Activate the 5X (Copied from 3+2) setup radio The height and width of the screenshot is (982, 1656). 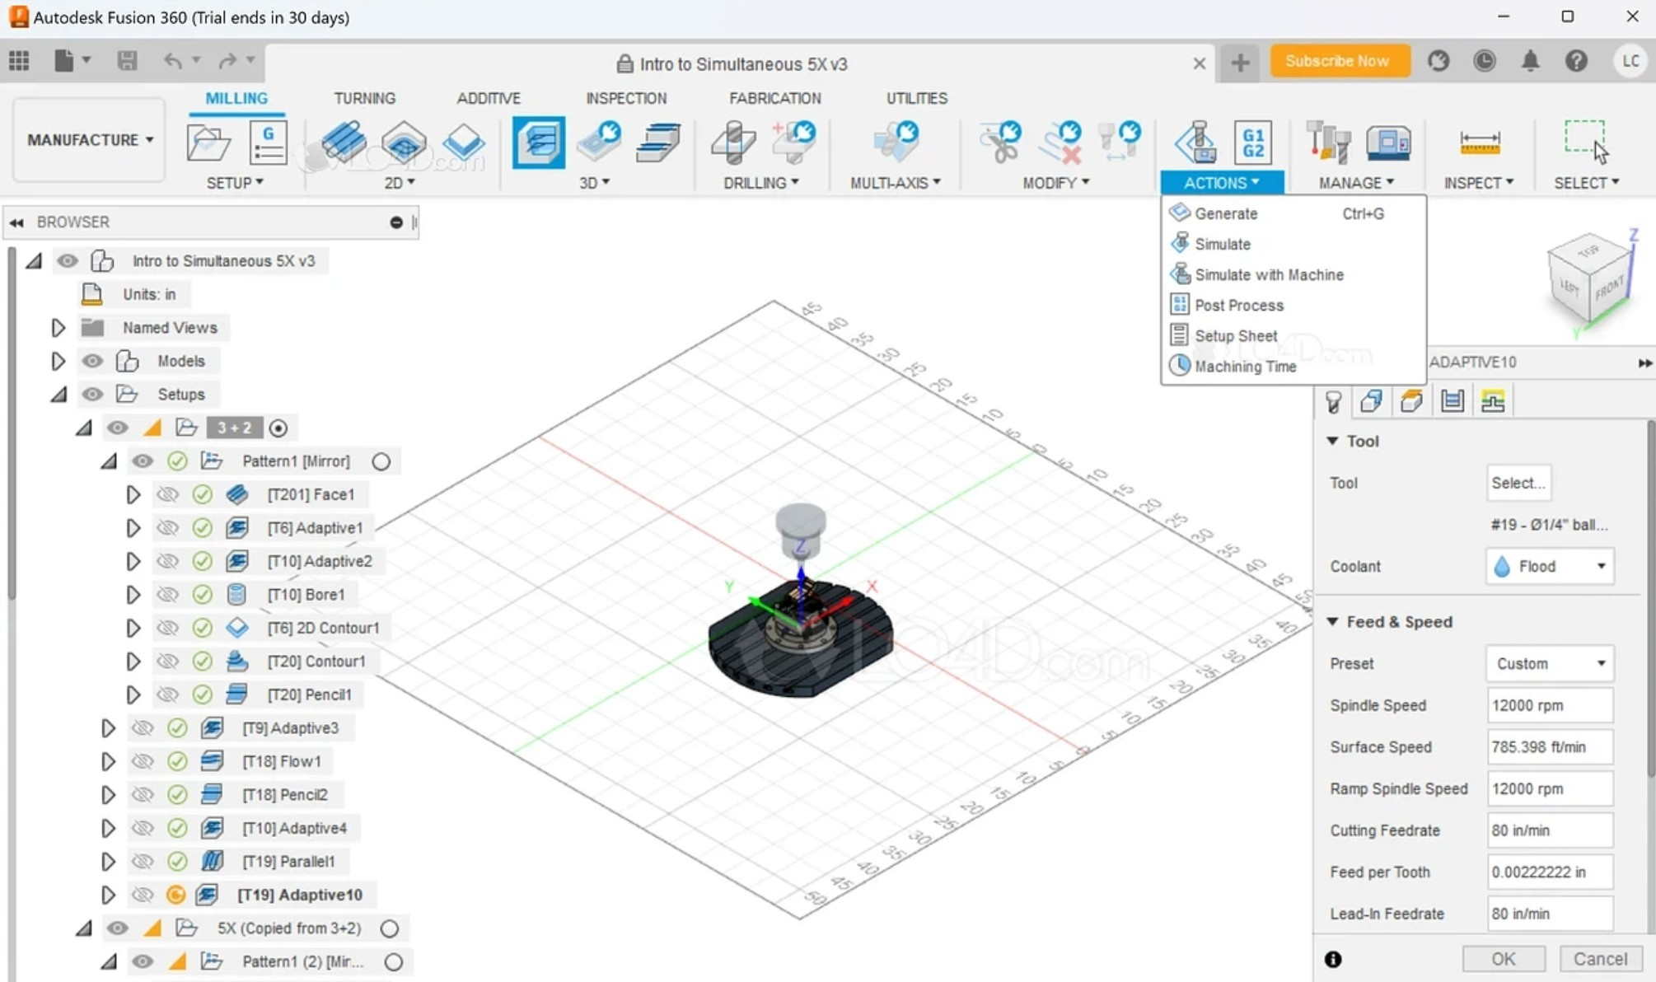pyautogui.click(x=390, y=928)
